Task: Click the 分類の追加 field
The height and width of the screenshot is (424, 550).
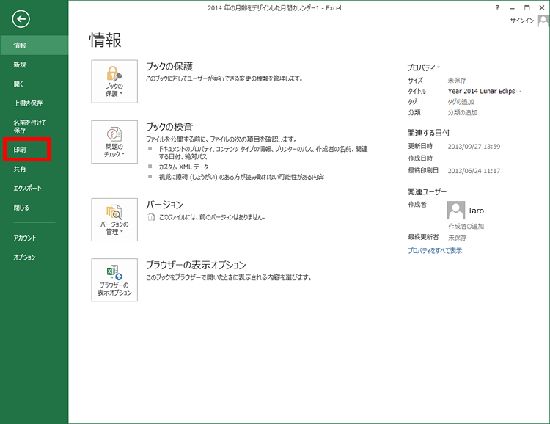Action: [462, 112]
